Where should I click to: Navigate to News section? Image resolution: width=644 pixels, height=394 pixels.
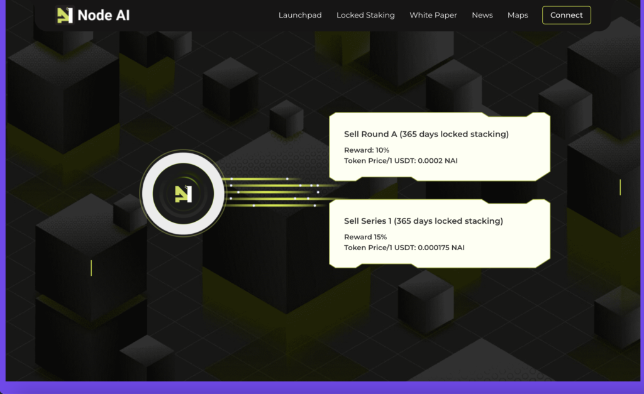tap(482, 15)
